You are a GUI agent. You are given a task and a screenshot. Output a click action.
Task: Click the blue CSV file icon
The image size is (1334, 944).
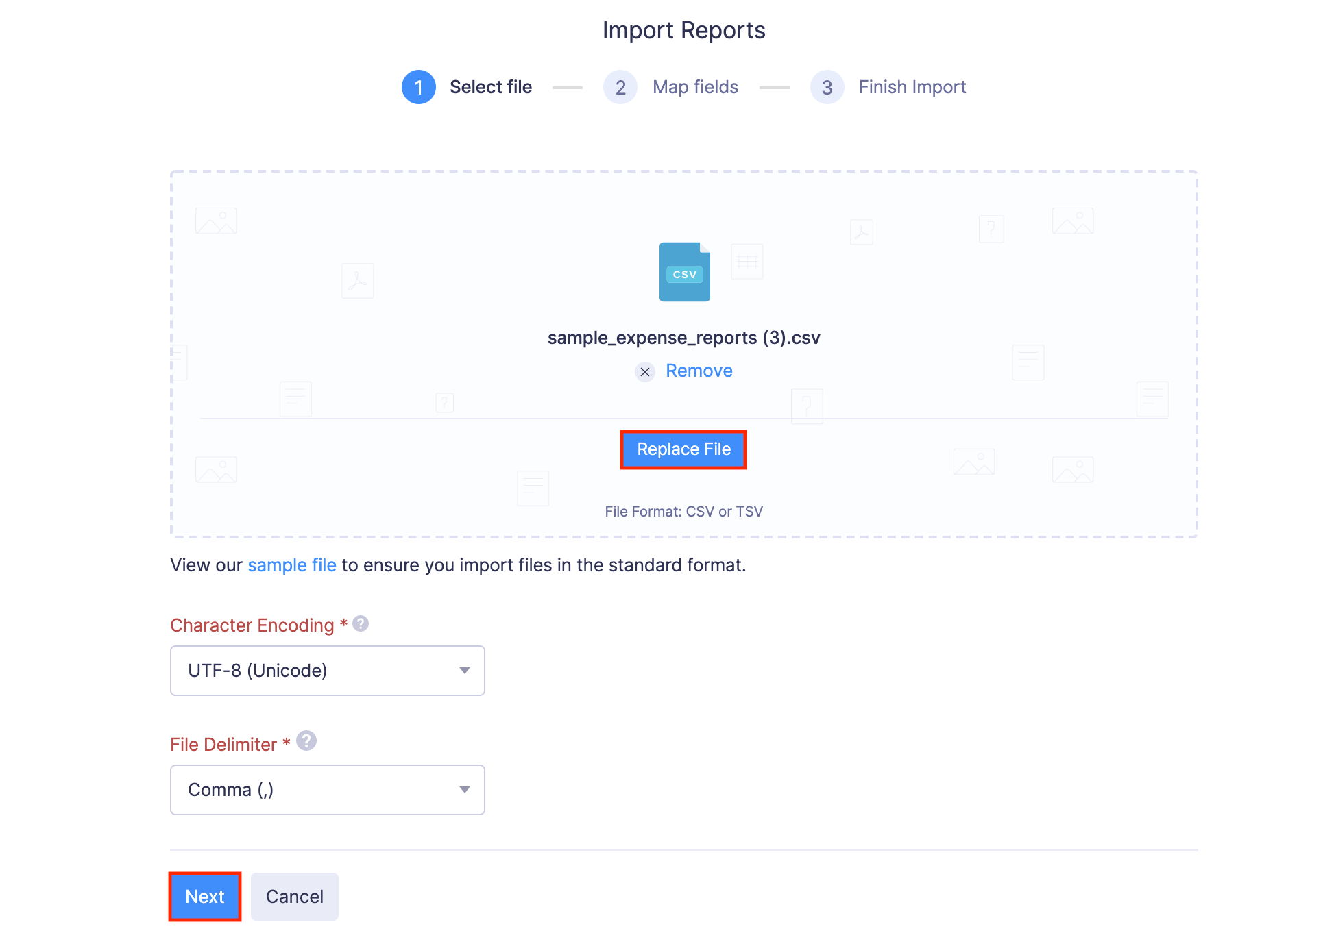pos(683,271)
